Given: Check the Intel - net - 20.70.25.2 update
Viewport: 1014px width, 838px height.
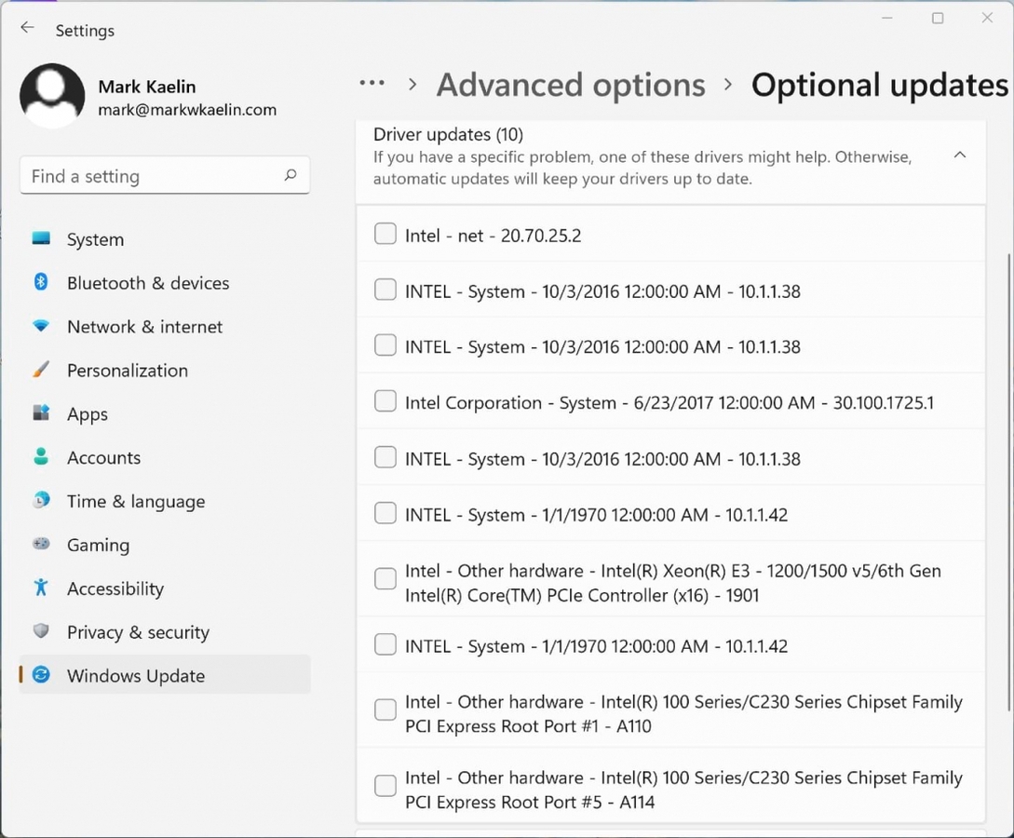Looking at the screenshot, I should [x=385, y=234].
